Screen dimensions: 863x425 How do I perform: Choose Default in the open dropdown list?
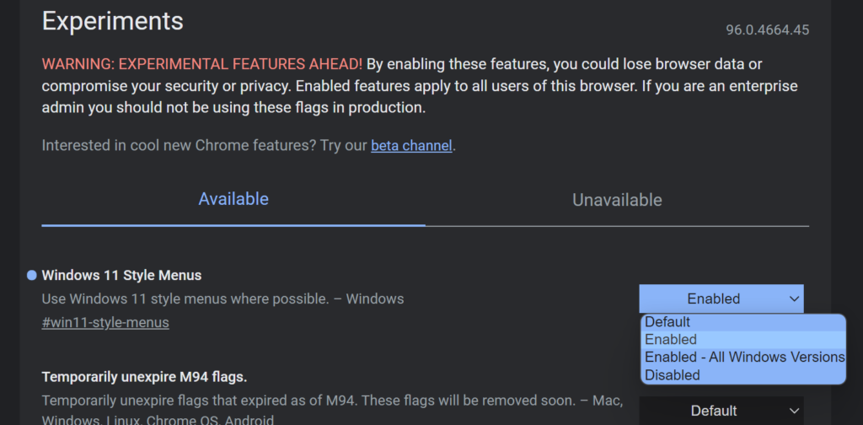[x=743, y=322]
